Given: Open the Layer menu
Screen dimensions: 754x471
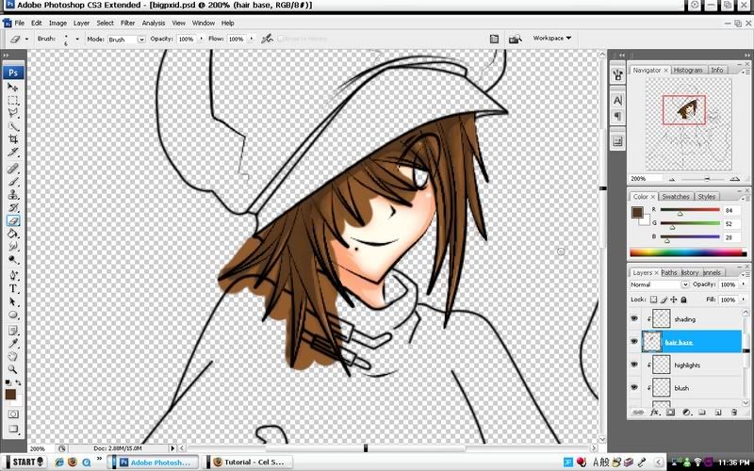Looking at the screenshot, I should pyautogui.click(x=81, y=23).
